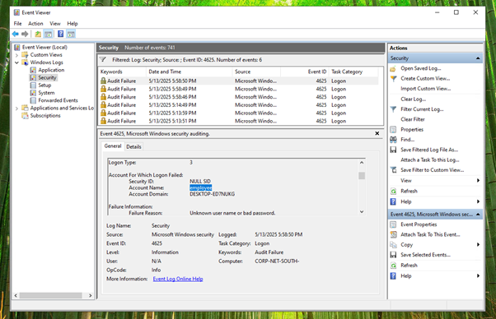The height and width of the screenshot is (319, 496).
Task: Switch to the General tab
Action: click(113, 146)
